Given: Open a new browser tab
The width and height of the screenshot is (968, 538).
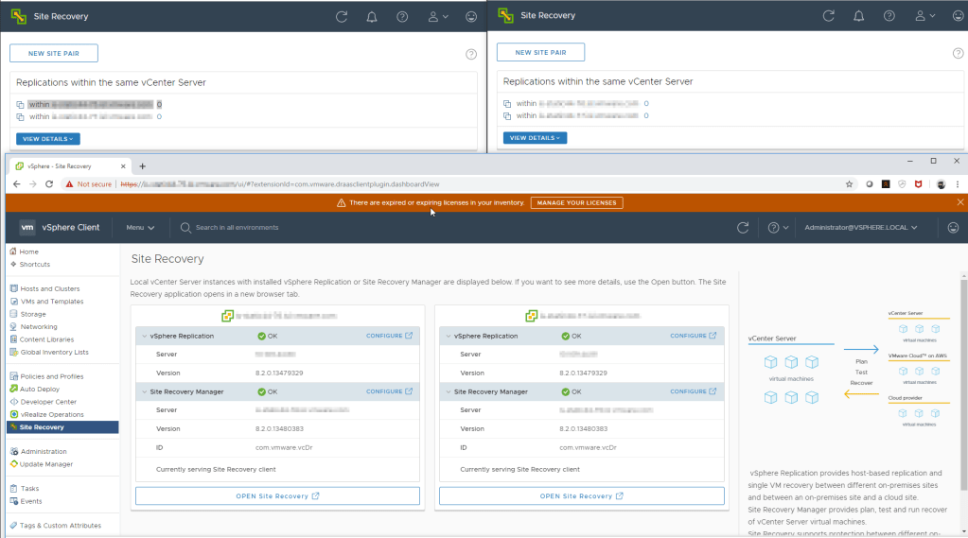Looking at the screenshot, I should click(143, 165).
